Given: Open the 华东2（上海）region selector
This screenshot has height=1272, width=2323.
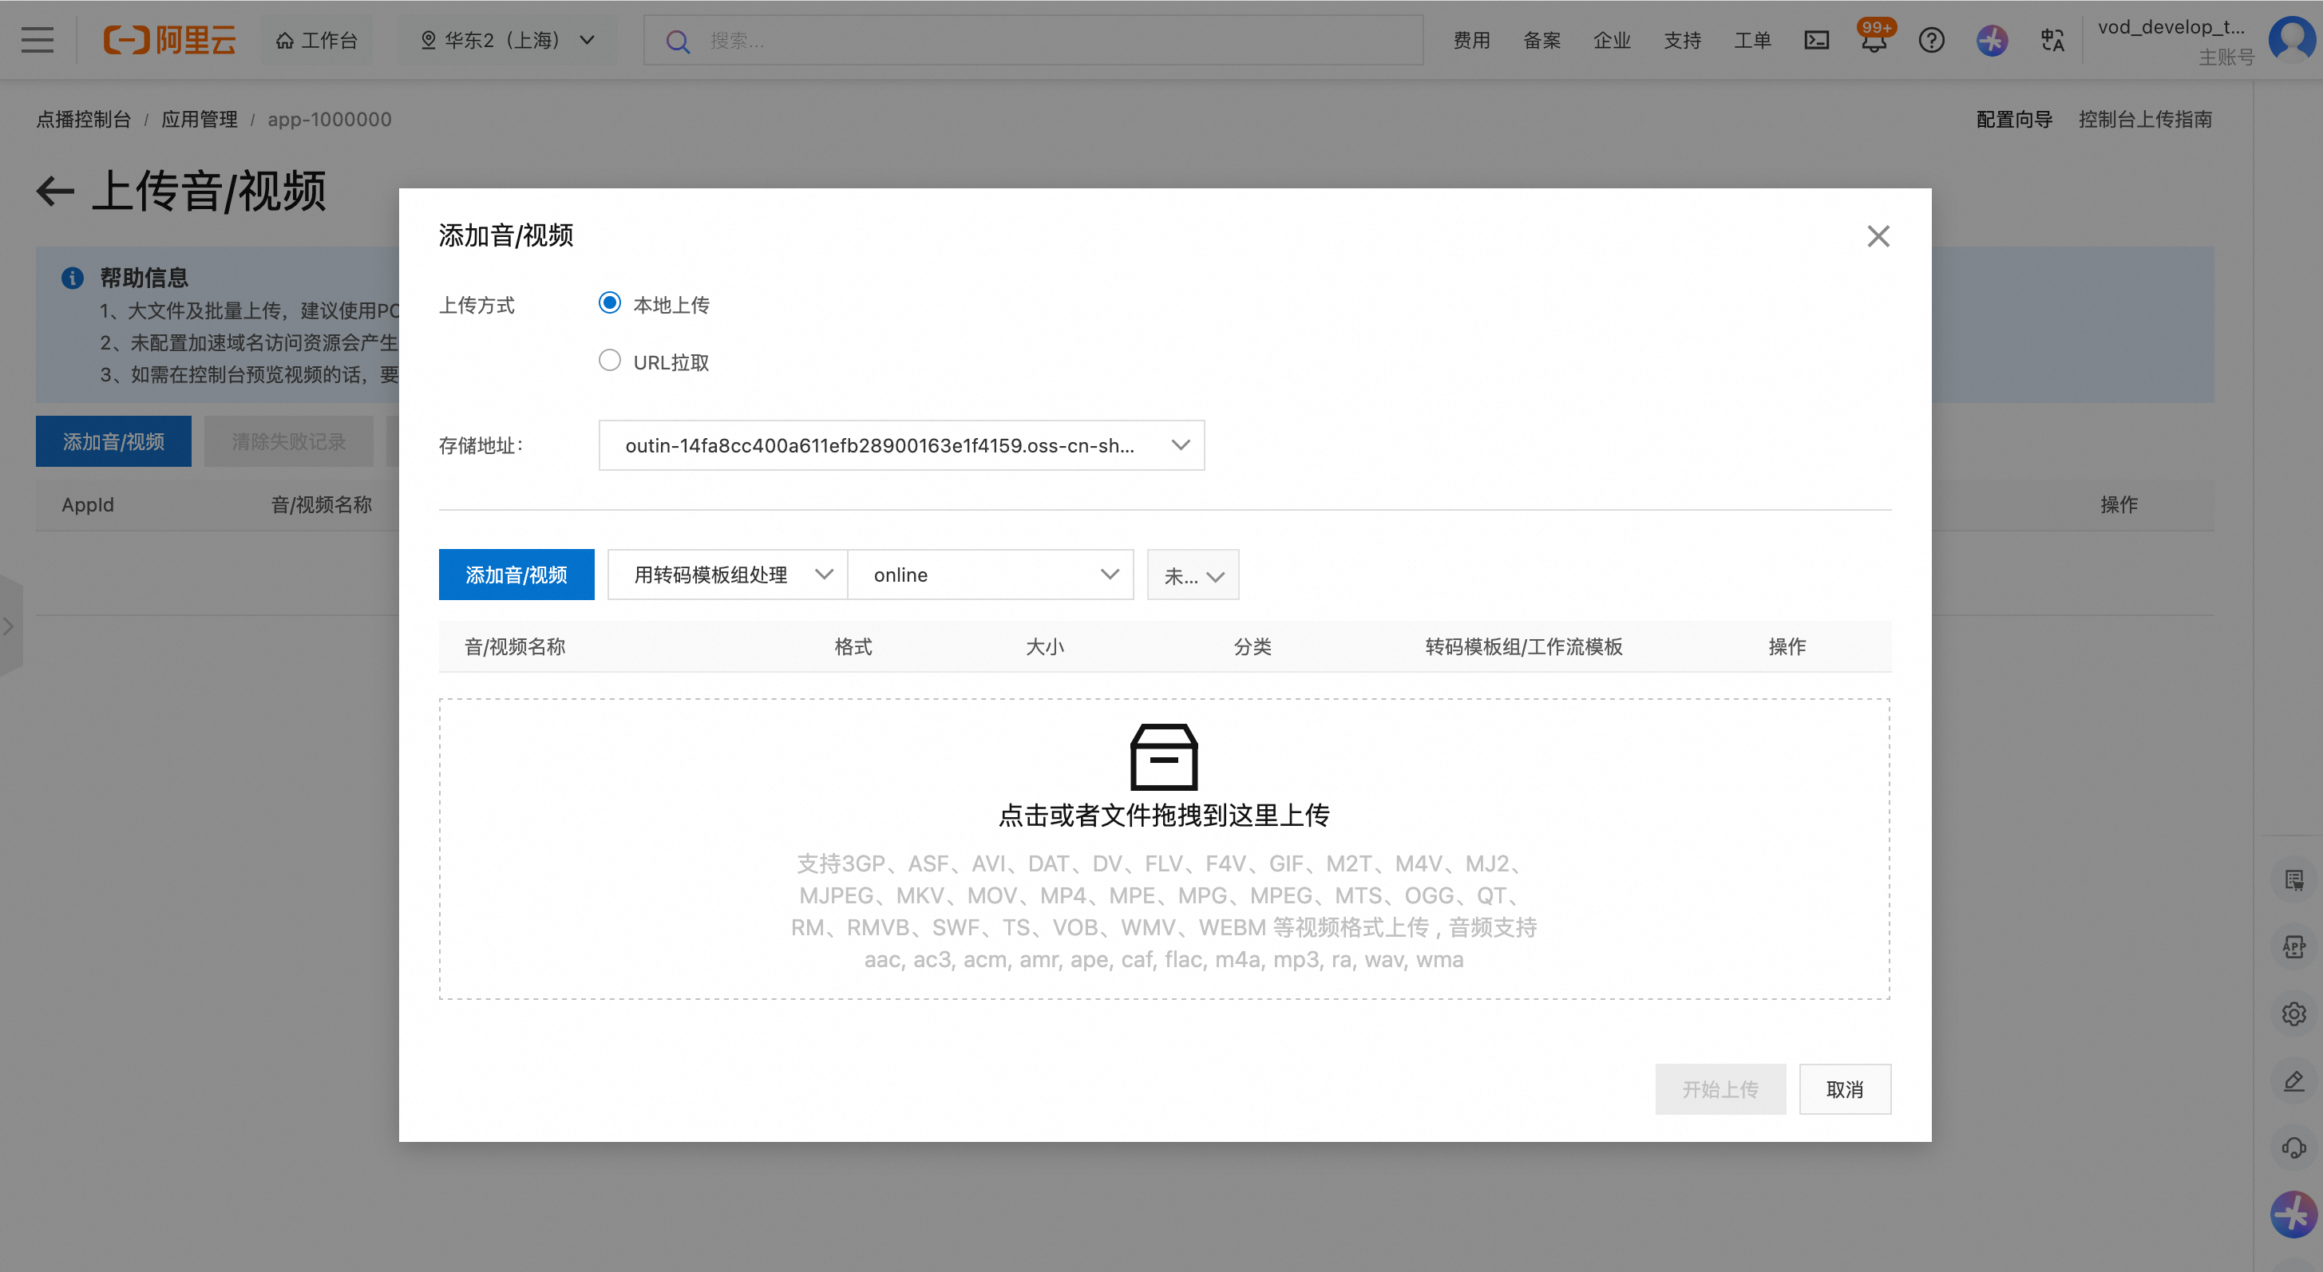Looking at the screenshot, I should (x=508, y=40).
